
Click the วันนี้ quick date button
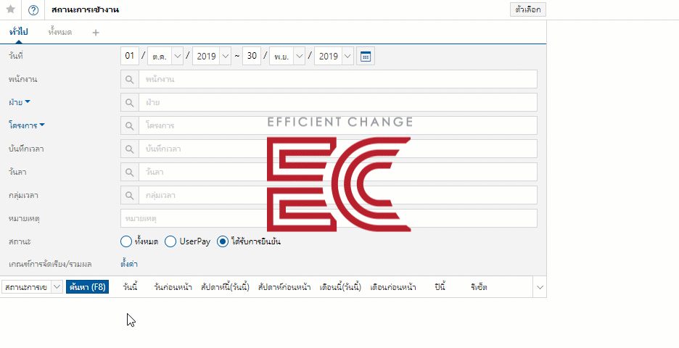pos(130,287)
